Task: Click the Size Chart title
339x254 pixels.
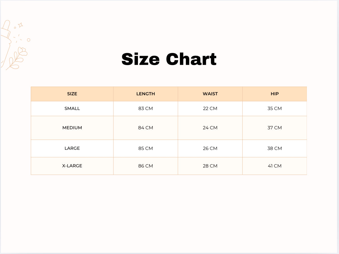Action: pyautogui.click(x=169, y=59)
